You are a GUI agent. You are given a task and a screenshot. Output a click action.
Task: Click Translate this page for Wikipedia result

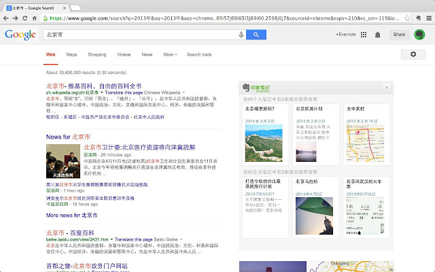click(x=124, y=92)
